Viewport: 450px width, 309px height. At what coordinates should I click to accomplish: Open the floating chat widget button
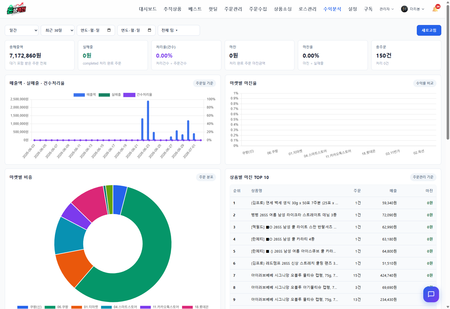tap(431, 294)
